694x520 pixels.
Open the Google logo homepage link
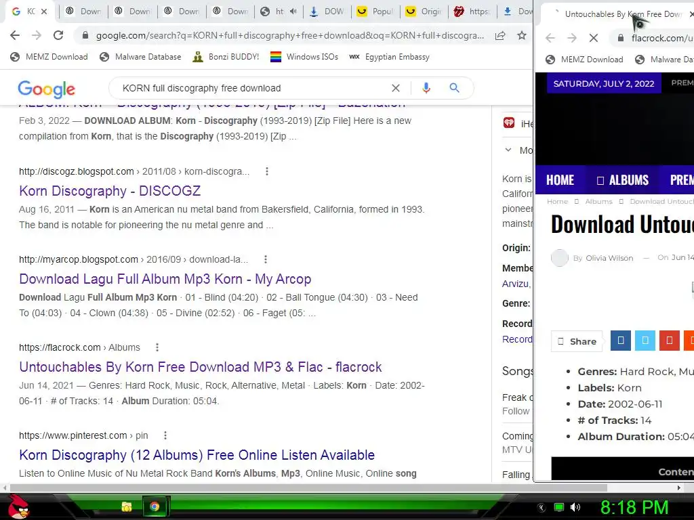47,89
